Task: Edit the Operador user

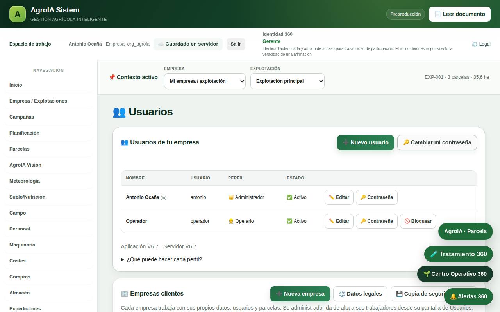Action: tap(339, 221)
